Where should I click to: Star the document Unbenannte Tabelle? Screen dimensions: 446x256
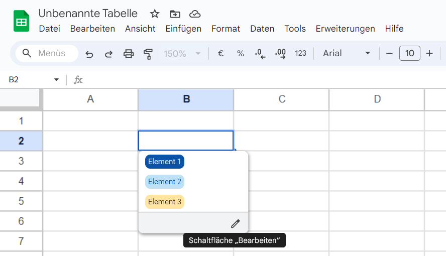coord(155,14)
